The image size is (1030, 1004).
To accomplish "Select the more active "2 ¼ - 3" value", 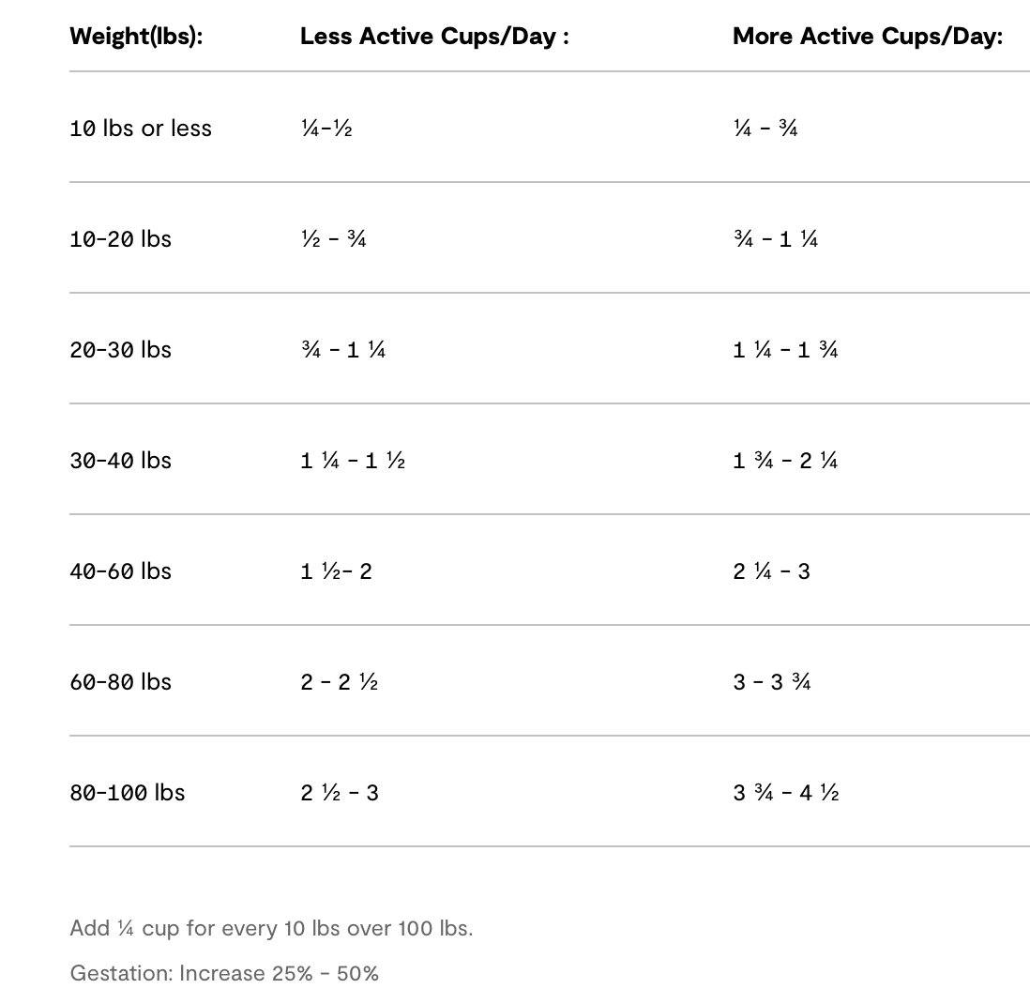I will point(771,571).
